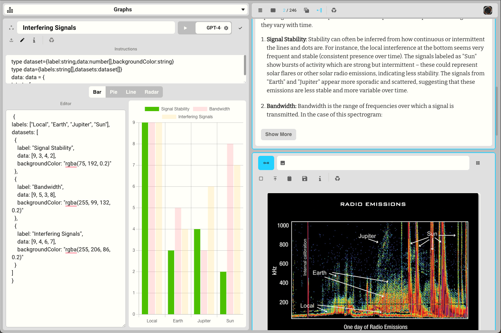Click into the Instructions text area
The image size is (501, 333).
124,69
